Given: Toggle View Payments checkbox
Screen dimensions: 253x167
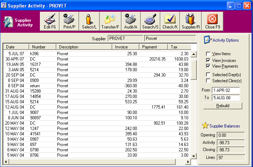Looking at the screenshot, I should 208,66.
